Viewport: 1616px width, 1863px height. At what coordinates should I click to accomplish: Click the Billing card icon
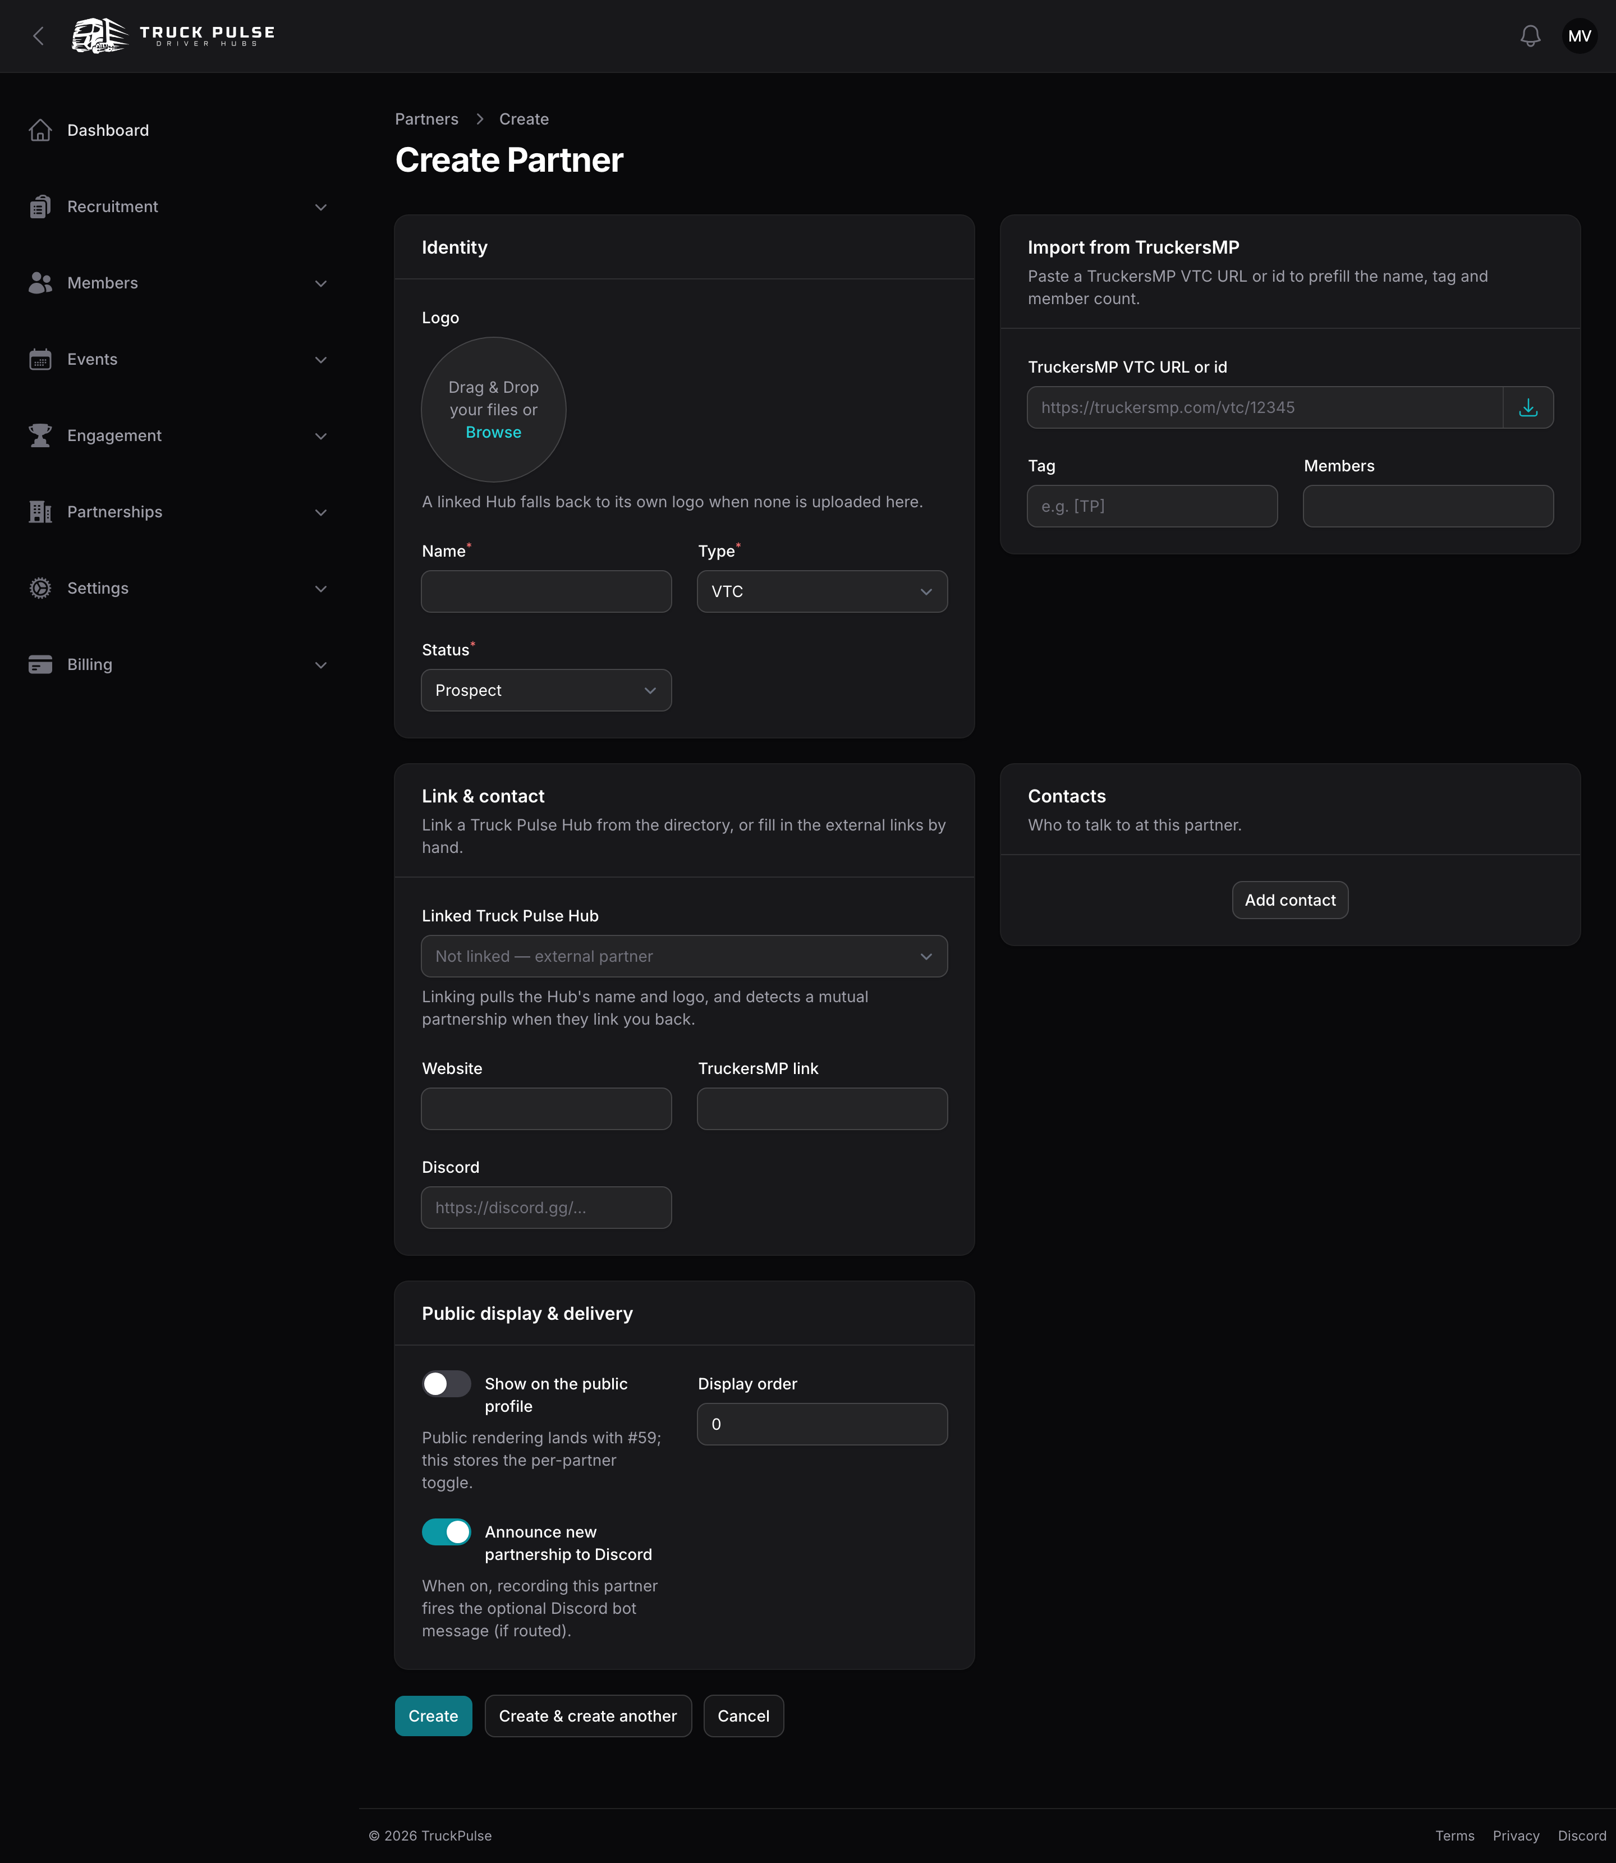point(40,664)
